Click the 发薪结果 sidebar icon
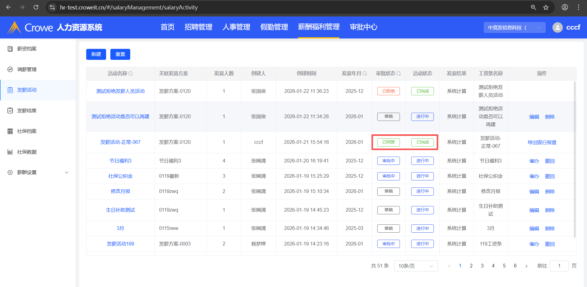The height and width of the screenshot is (287, 587). [10, 111]
